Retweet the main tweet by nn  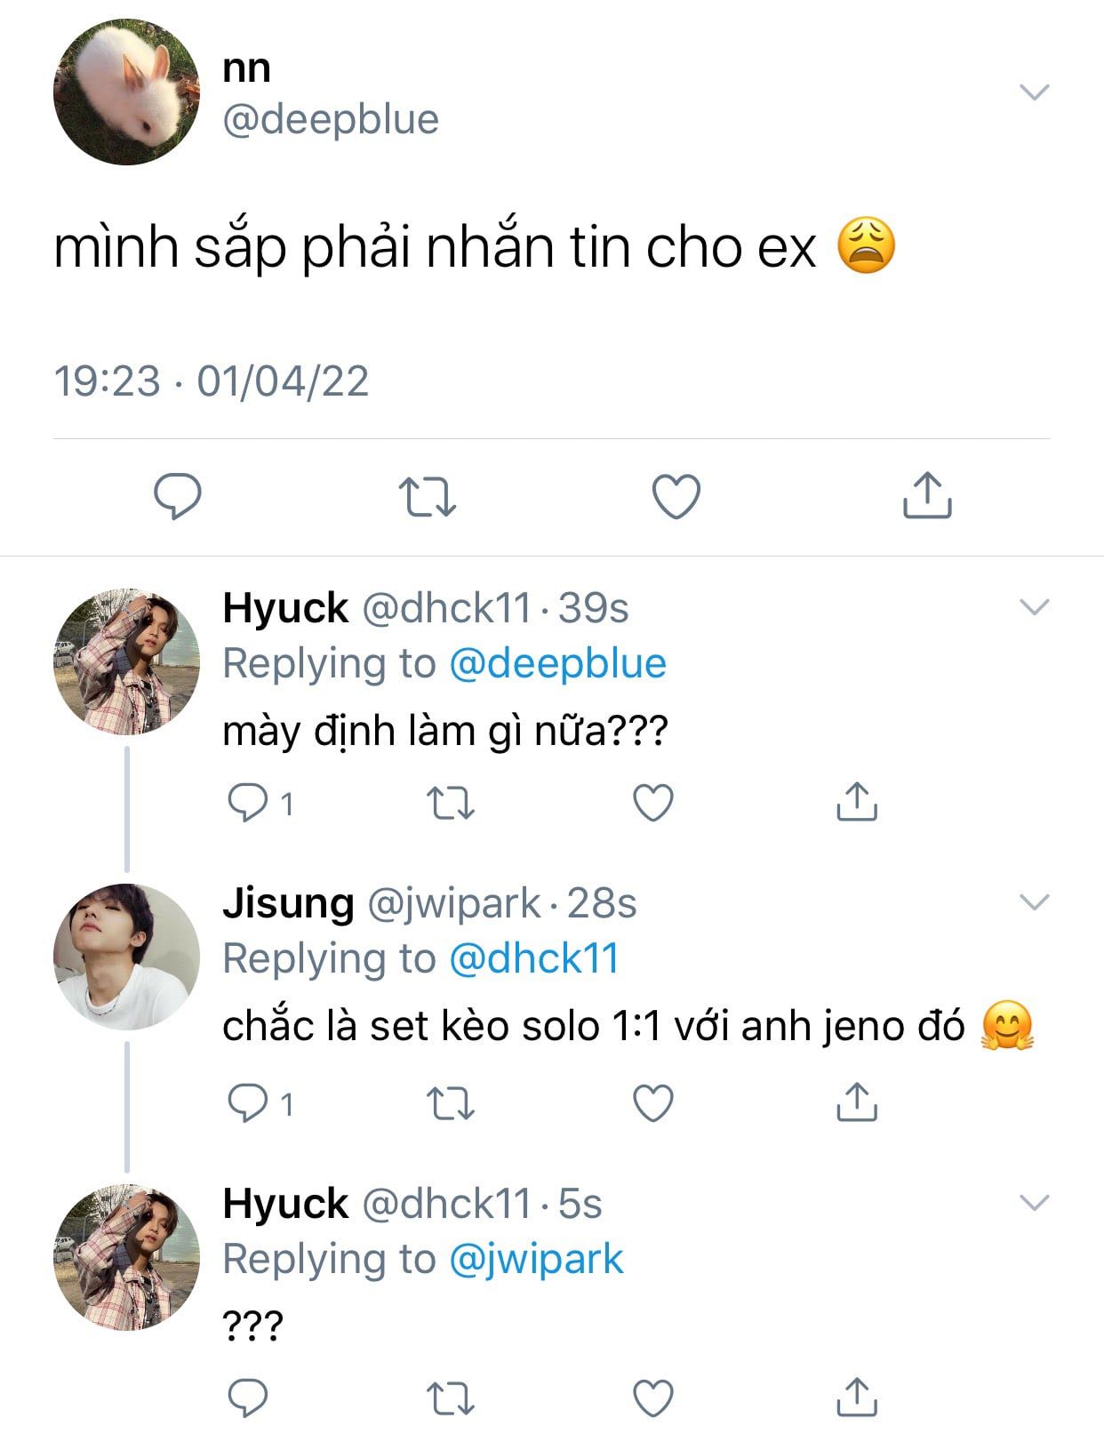[x=427, y=496]
